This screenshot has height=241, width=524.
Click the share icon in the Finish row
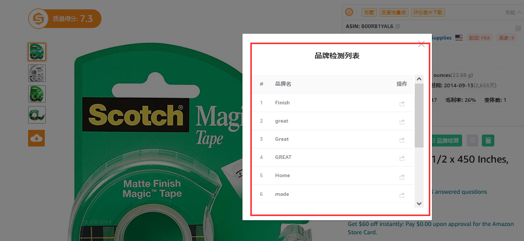click(x=402, y=103)
